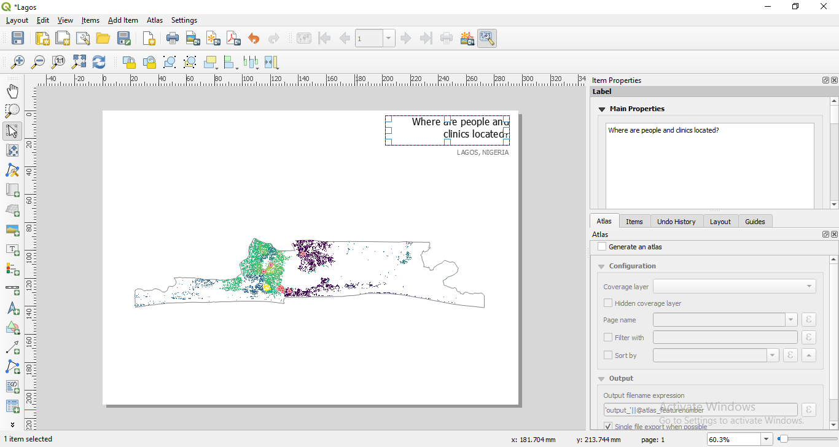
Task: Collapse the Main Properties section
Action: point(602,109)
